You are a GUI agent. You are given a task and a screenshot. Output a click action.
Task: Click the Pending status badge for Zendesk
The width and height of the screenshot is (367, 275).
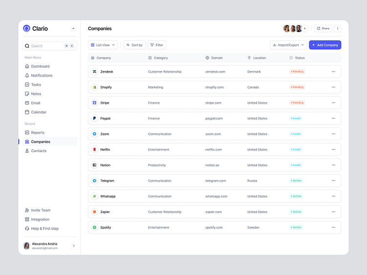(x=297, y=72)
